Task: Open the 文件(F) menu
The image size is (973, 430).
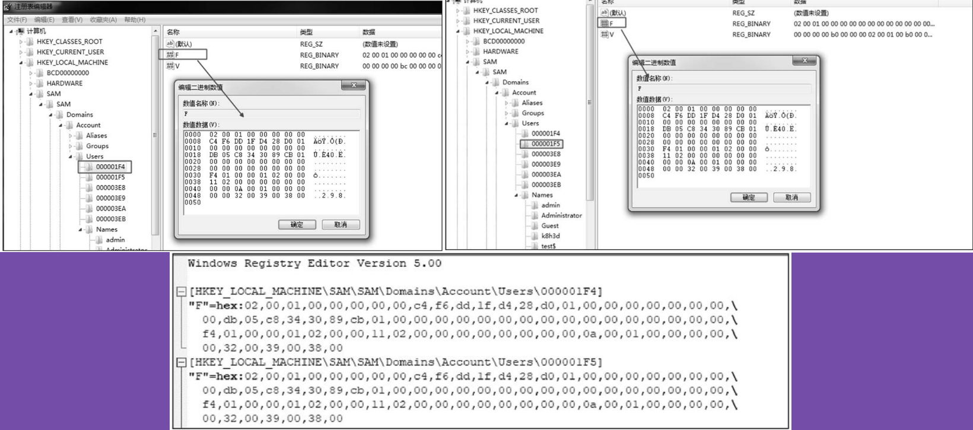Action: [17, 20]
